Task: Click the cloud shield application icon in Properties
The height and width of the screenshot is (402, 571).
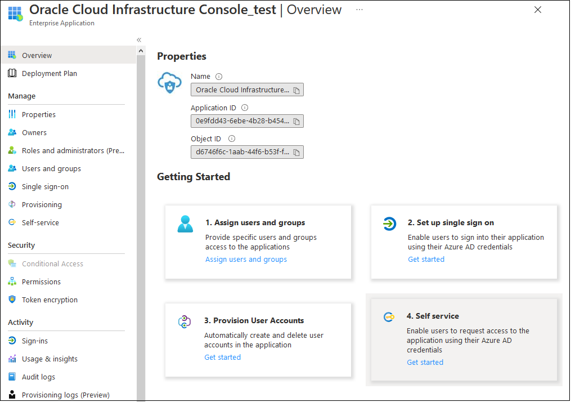Action: [x=169, y=82]
